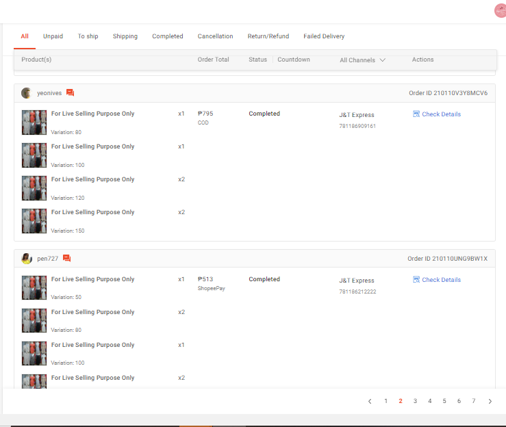Go to page 3
Screen dimensions: 506x427
pos(415,401)
